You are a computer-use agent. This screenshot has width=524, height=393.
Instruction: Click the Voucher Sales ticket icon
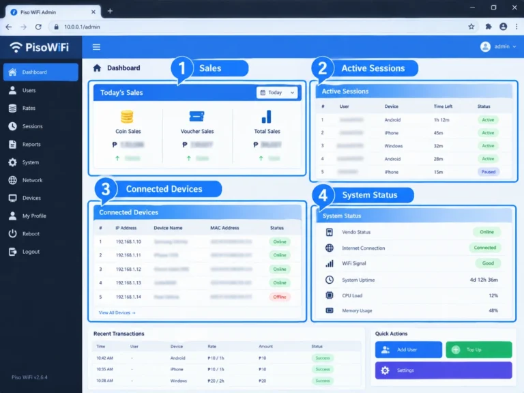[x=196, y=116]
